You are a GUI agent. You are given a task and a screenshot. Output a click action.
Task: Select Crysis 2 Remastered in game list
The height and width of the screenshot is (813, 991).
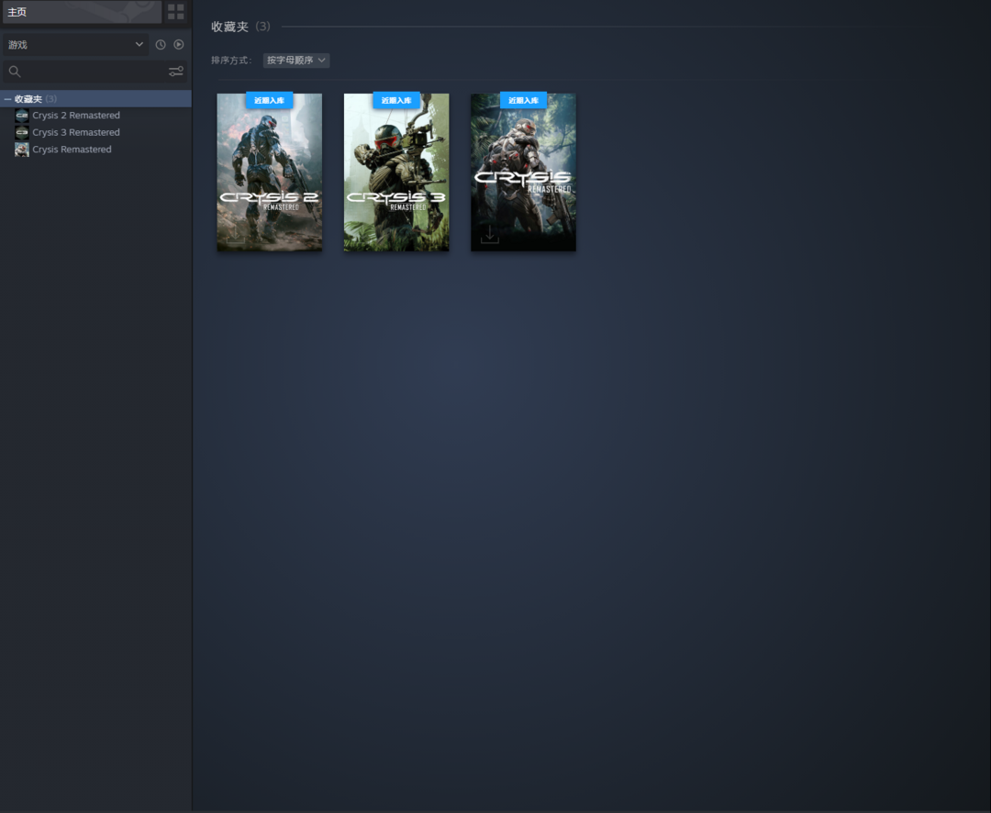[76, 116]
